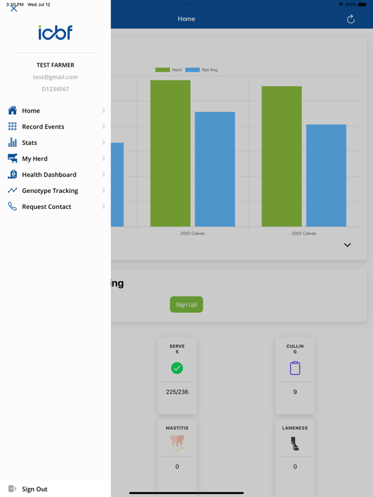Open My Herd cow icon
Viewport: 373px width, 497px height.
pyautogui.click(x=12, y=158)
